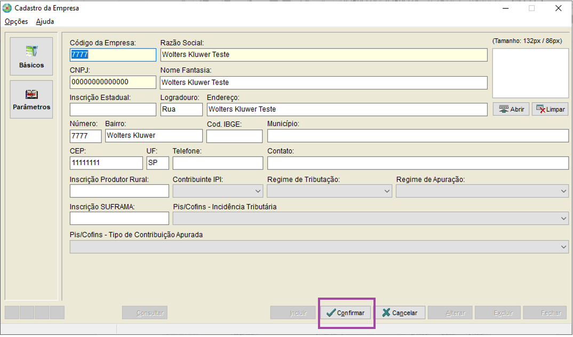The image size is (573, 337).
Task: Click the Contato field
Action: (418, 163)
